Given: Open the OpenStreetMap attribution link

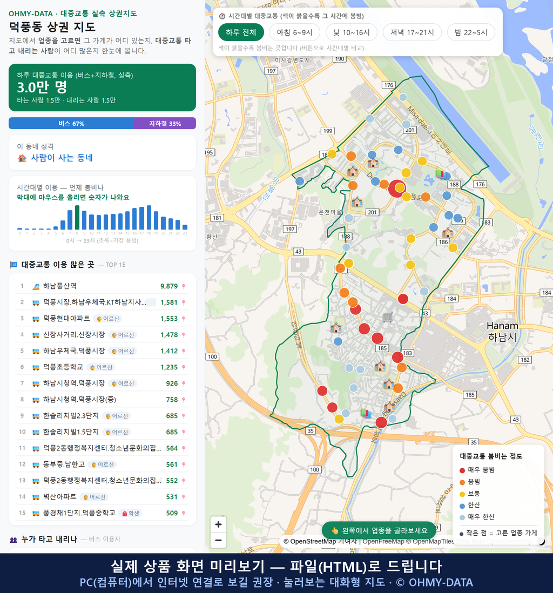Looking at the screenshot, I should [310, 542].
